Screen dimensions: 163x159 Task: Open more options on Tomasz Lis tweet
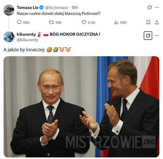pos(157,7)
